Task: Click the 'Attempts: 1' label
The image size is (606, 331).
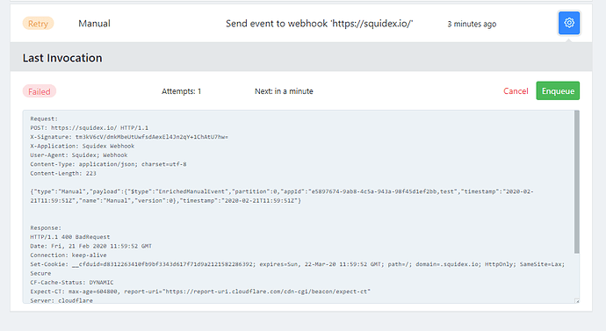Action: point(181,91)
